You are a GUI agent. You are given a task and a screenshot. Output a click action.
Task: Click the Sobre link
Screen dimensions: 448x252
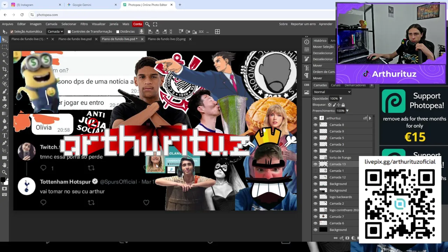(x=283, y=24)
